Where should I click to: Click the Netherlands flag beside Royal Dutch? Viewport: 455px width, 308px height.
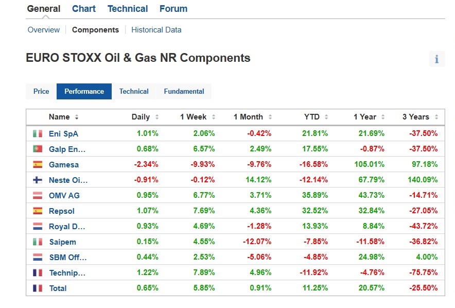click(38, 226)
